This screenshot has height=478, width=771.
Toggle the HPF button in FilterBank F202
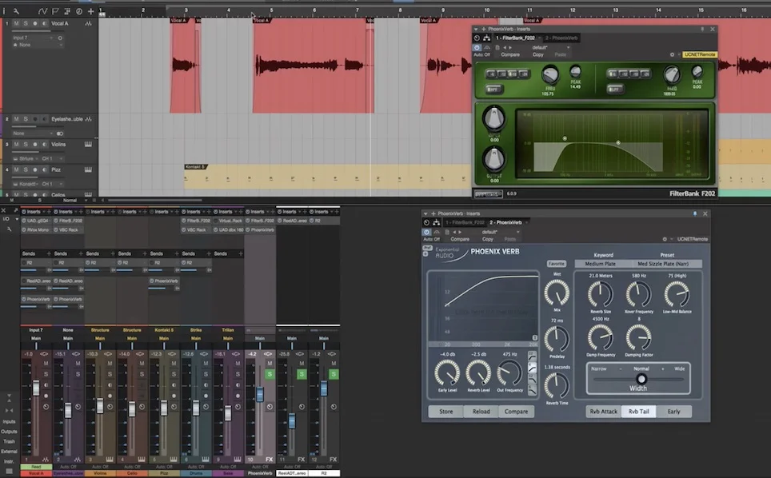493,89
